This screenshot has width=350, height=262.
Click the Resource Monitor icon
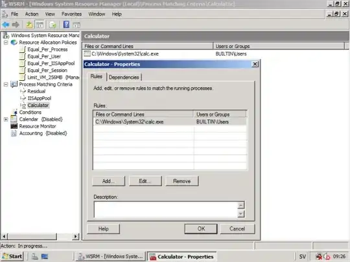click(14, 126)
